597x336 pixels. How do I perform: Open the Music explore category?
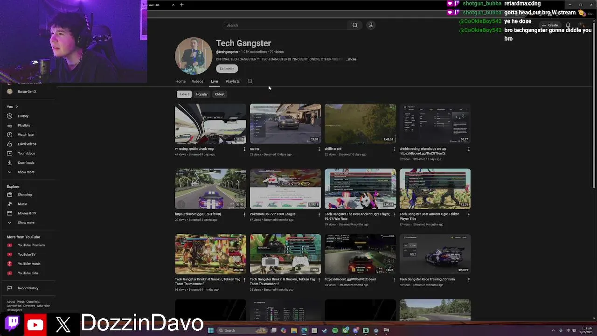coord(22,204)
